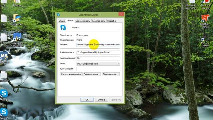Click the Skype icon in the title bar
Viewport: 213px width, 120px height.
[59, 15]
